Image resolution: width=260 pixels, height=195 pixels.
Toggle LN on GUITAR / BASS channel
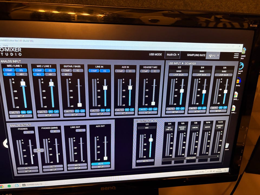pyautogui.click(x=82, y=111)
